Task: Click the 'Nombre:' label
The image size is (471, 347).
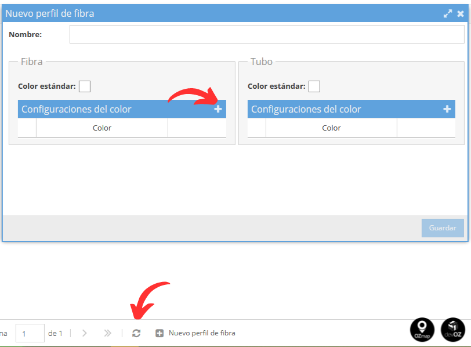Action: tap(26, 35)
